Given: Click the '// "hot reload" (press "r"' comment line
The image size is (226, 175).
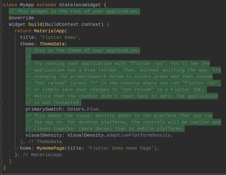Looking at the screenshot, I should pos(123,83).
